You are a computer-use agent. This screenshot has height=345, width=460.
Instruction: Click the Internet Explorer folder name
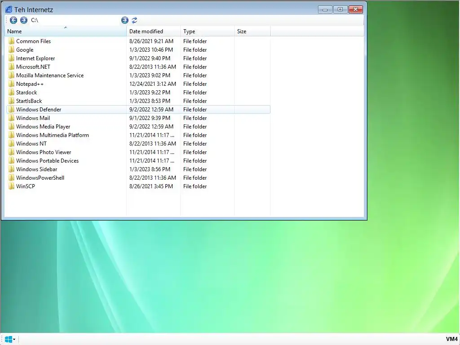point(35,58)
